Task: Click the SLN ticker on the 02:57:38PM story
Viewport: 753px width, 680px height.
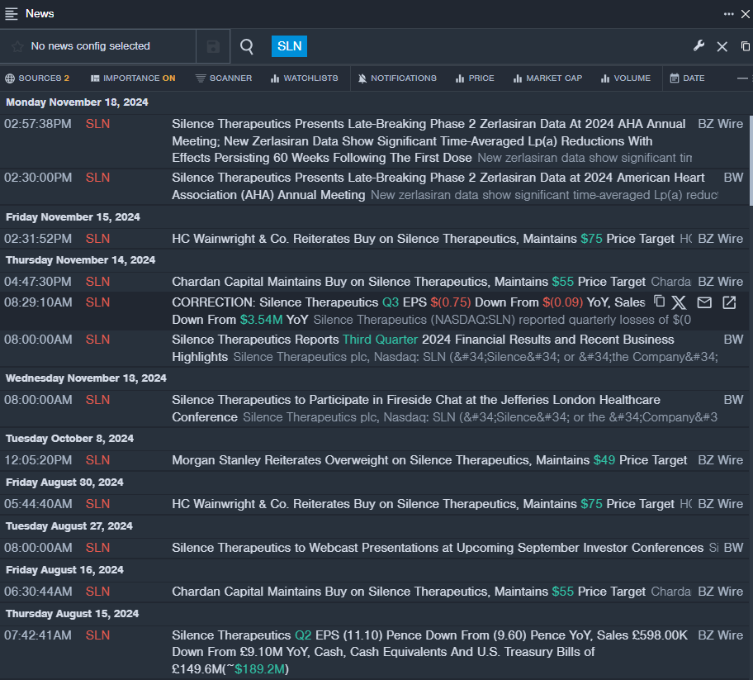Action: point(97,124)
